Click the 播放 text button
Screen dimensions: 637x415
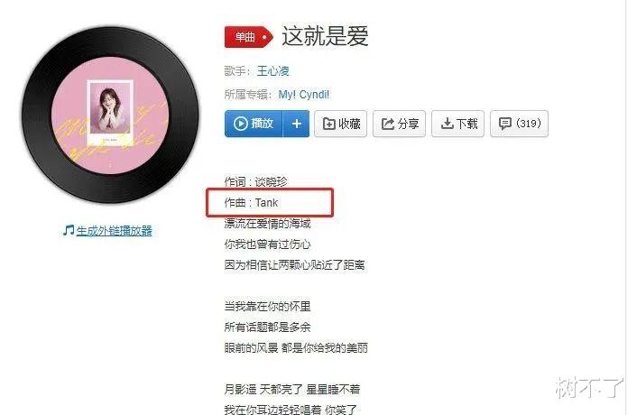coord(262,124)
